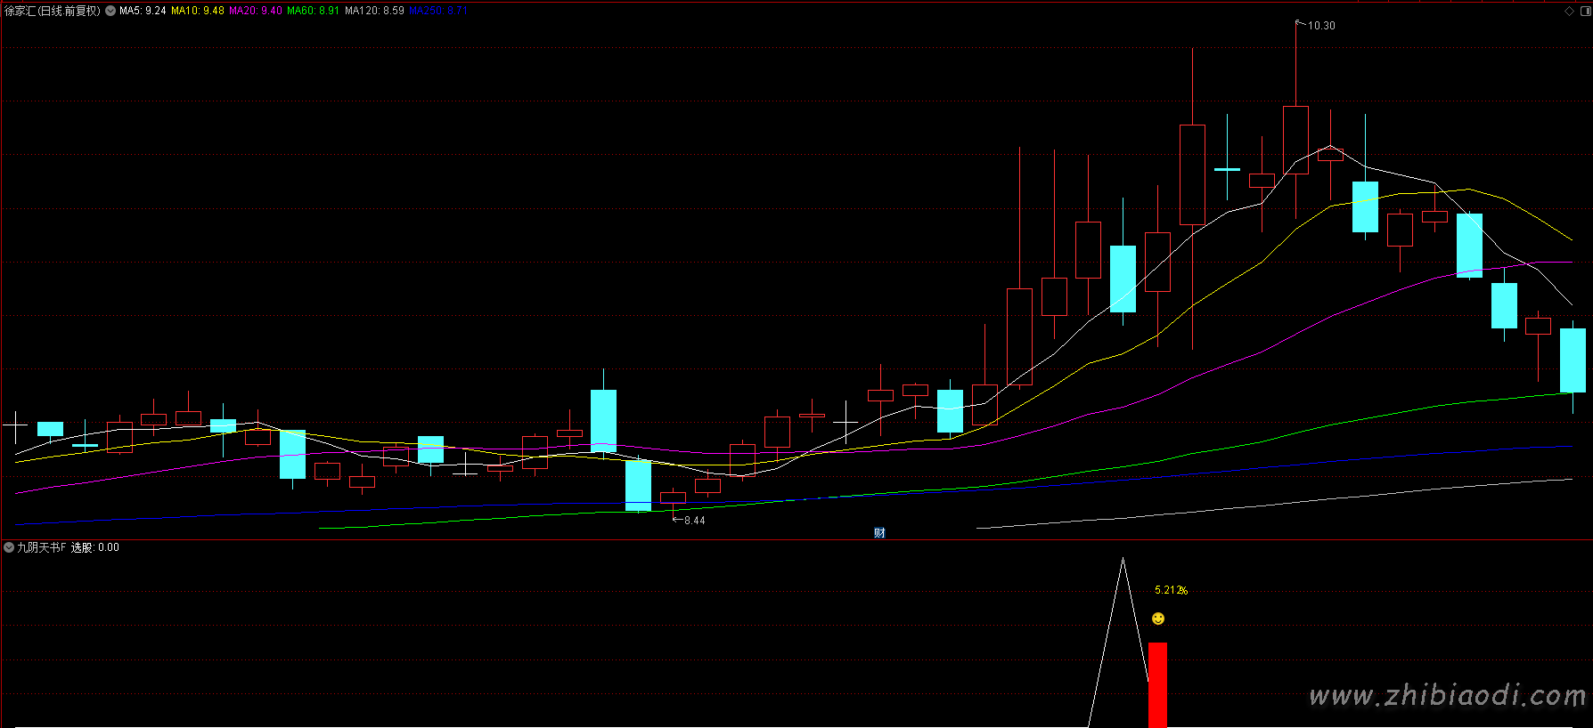Click the 九阴天书F indicator name
The height and width of the screenshot is (728, 1593).
tap(42, 547)
